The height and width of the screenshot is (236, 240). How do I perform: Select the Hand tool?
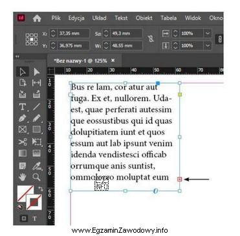pyautogui.click(x=23, y=177)
